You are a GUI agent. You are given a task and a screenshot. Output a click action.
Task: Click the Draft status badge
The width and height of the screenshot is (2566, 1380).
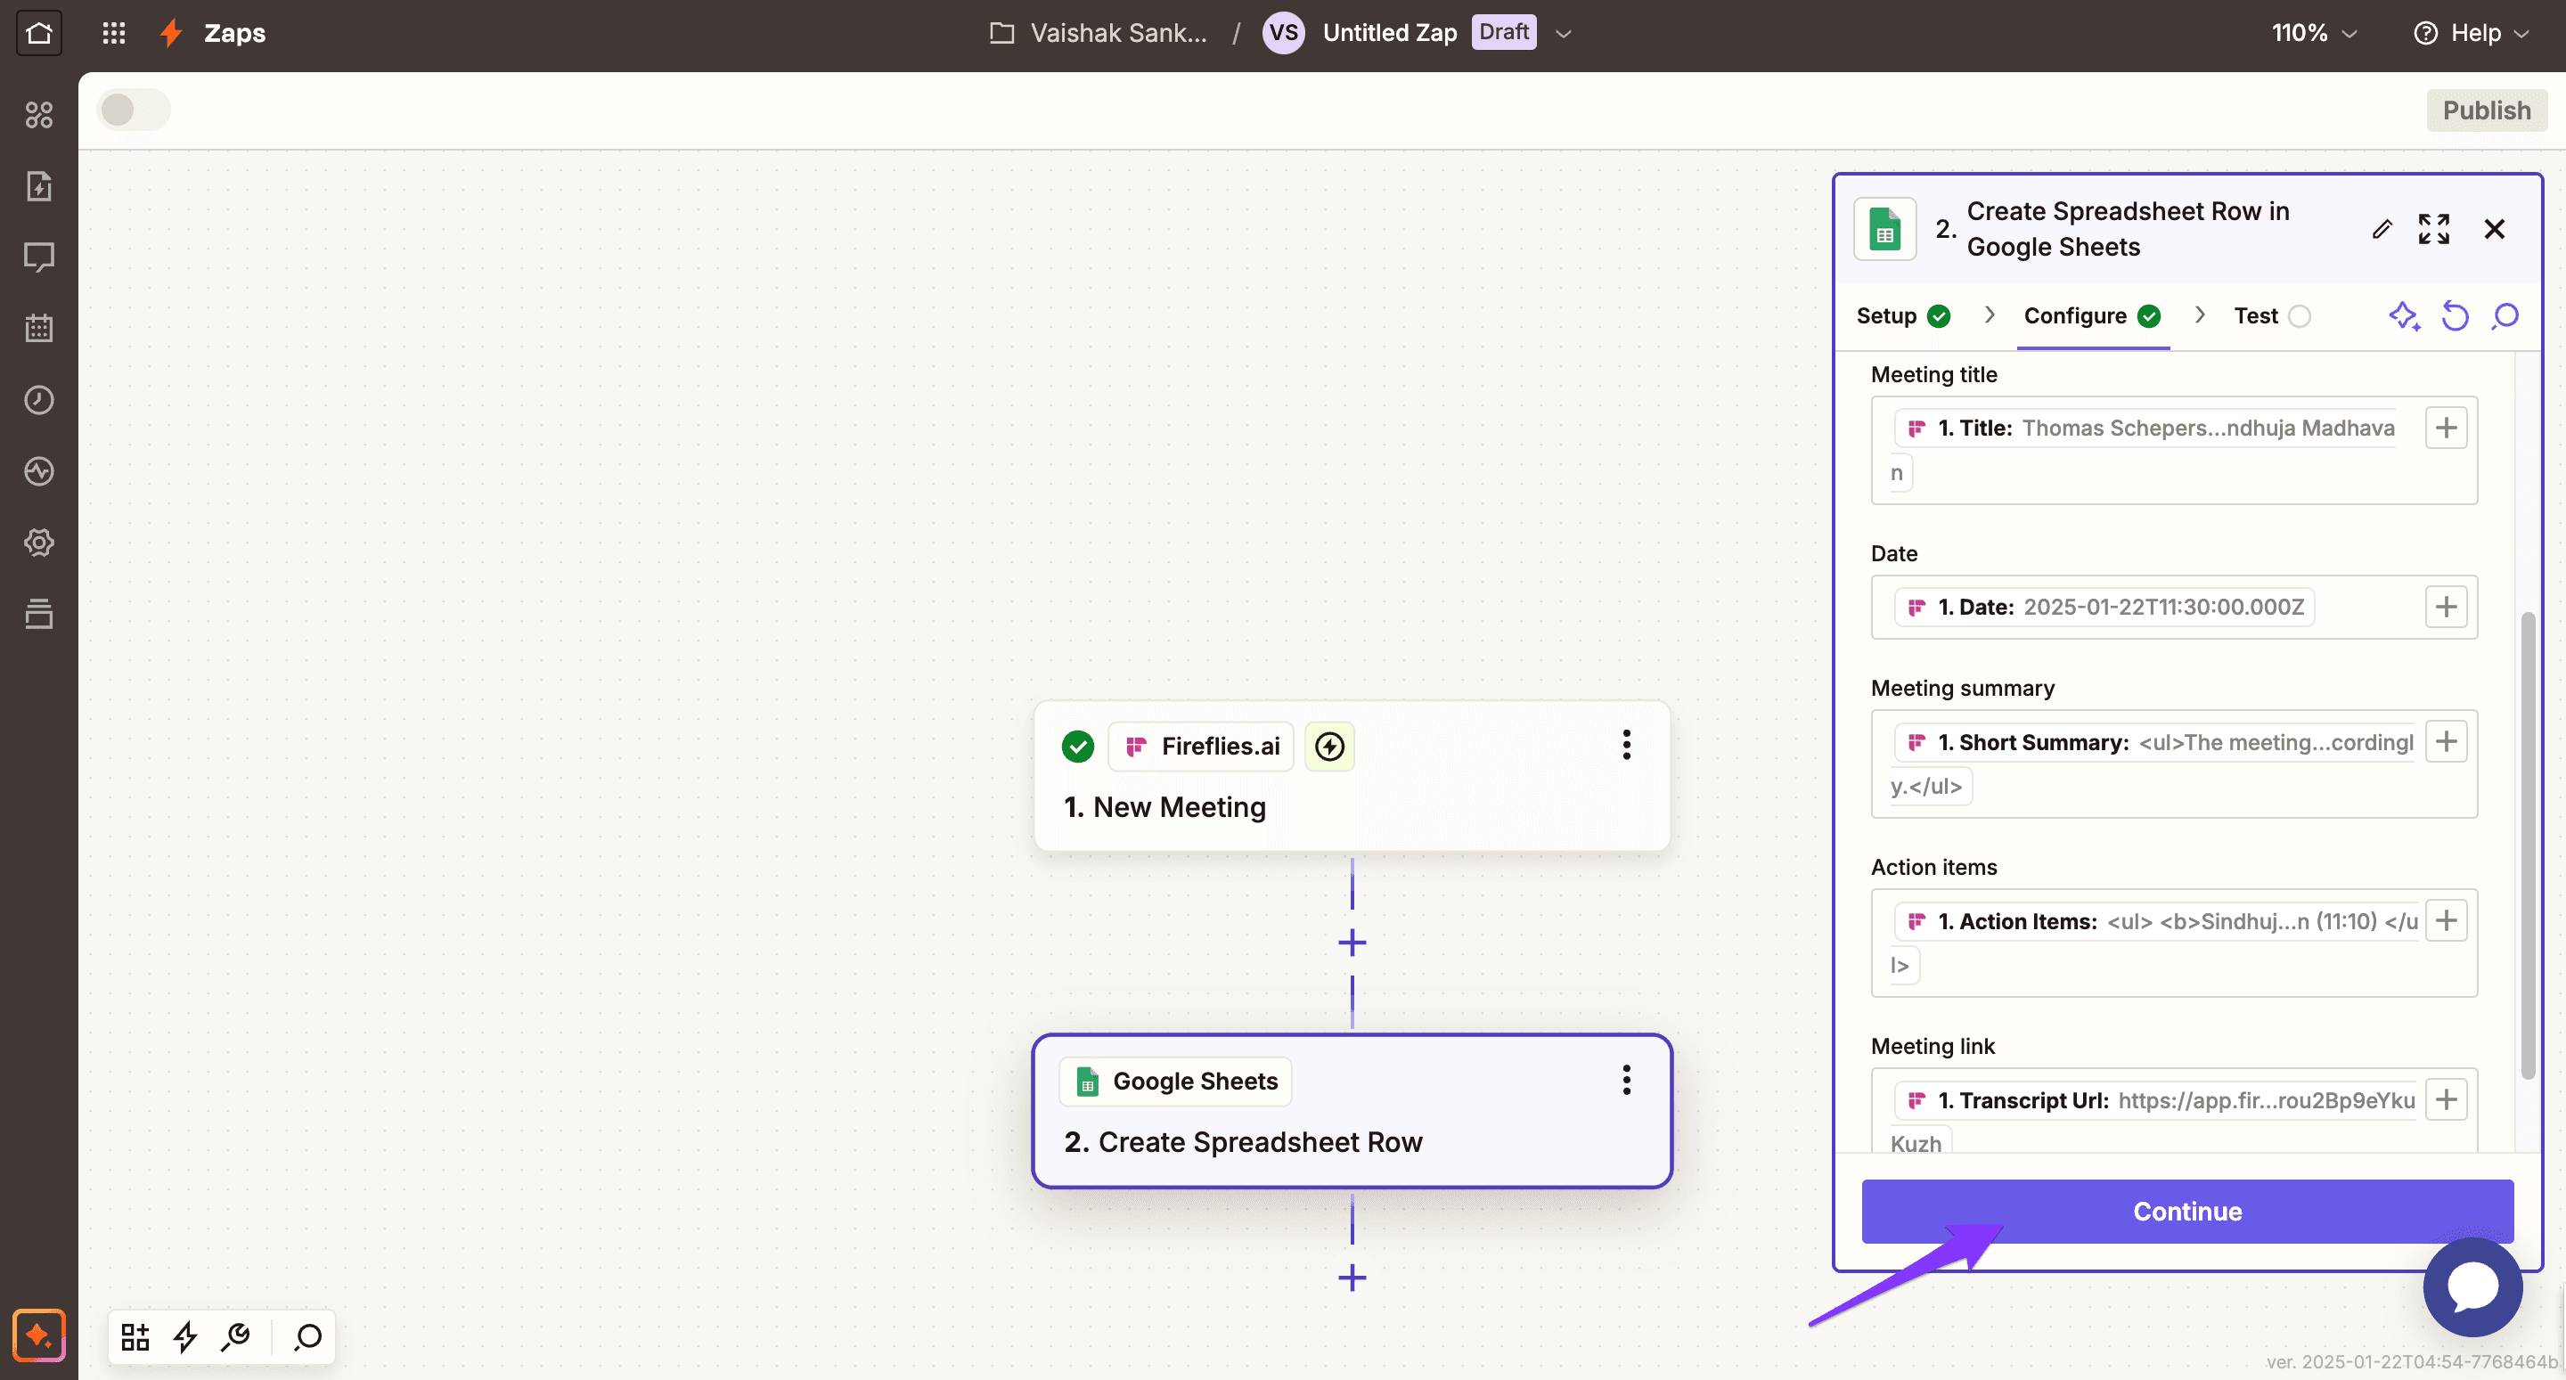(x=1503, y=32)
